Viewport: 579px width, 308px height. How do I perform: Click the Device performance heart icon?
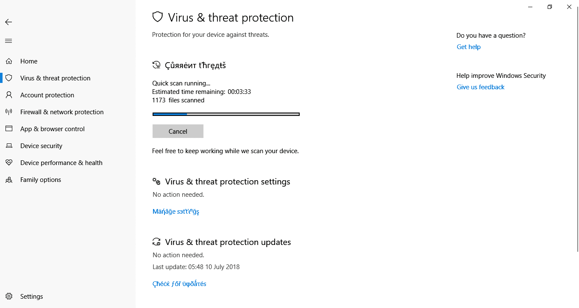tap(9, 163)
